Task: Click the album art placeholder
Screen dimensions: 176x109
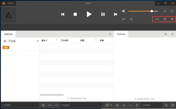Action: (8, 15)
